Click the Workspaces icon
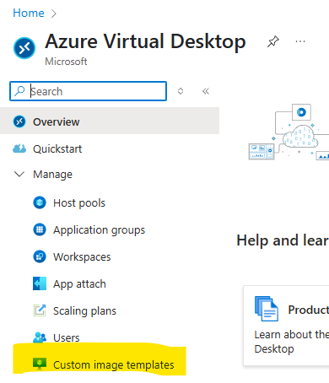 (x=40, y=256)
